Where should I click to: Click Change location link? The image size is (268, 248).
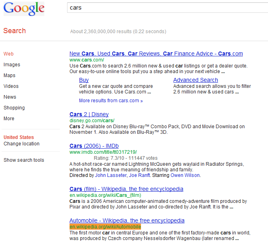[22, 144]
